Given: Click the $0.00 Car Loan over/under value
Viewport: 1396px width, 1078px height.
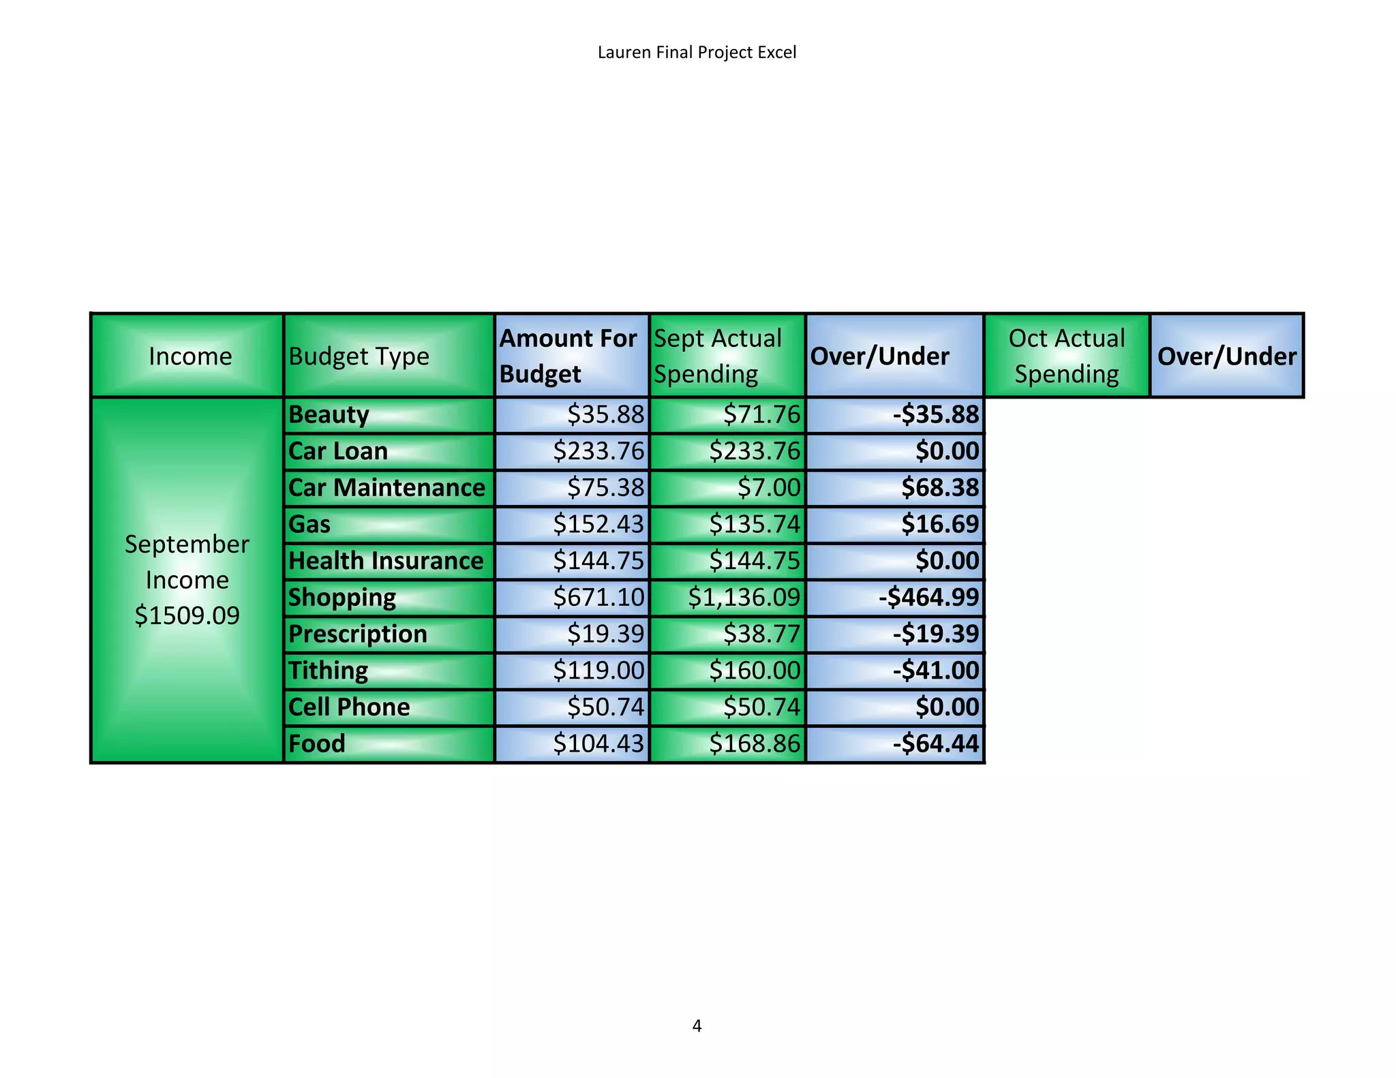Looking at the screenshot, I should pyautogui.click(x=895, y=452).
